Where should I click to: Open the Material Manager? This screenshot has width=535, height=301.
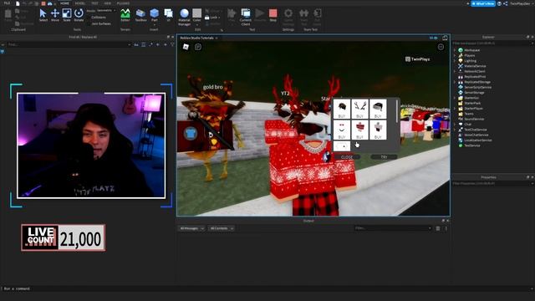click(x=184, y=17)
